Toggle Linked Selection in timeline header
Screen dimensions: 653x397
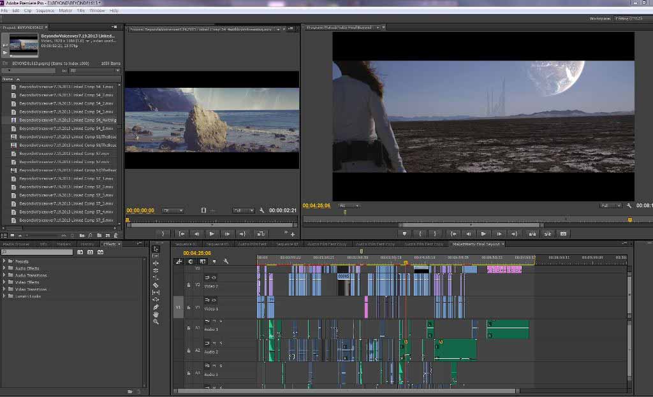point(202,261)
